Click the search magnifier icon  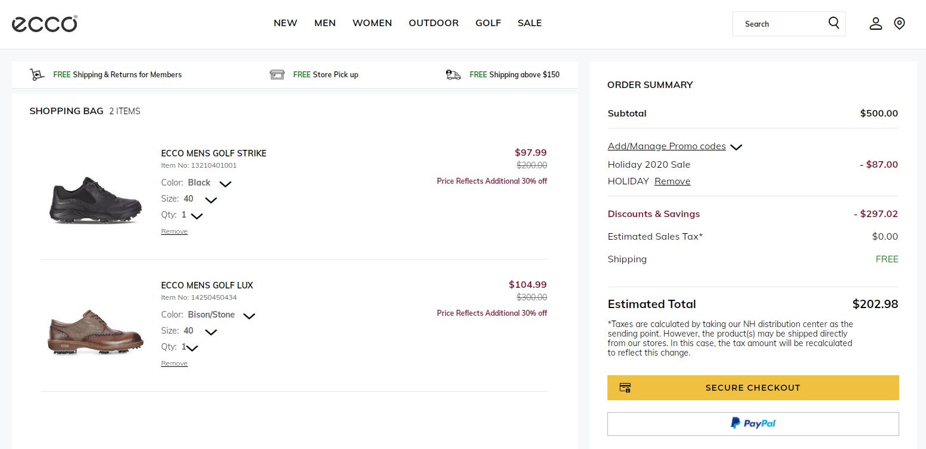[834, 23]
